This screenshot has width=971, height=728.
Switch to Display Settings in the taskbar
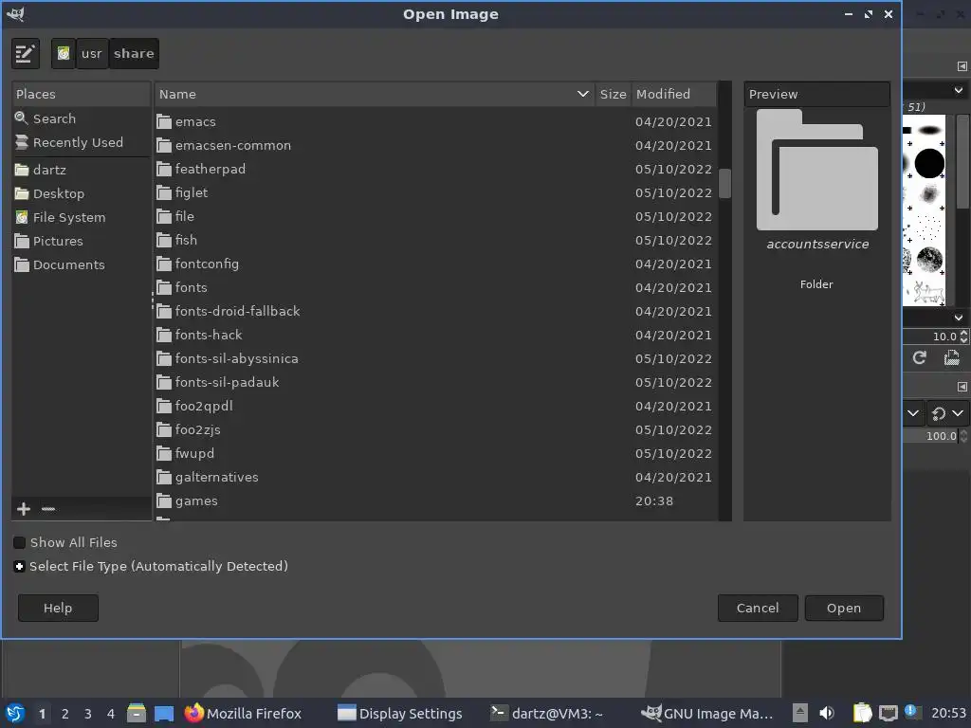click(400, 713)
